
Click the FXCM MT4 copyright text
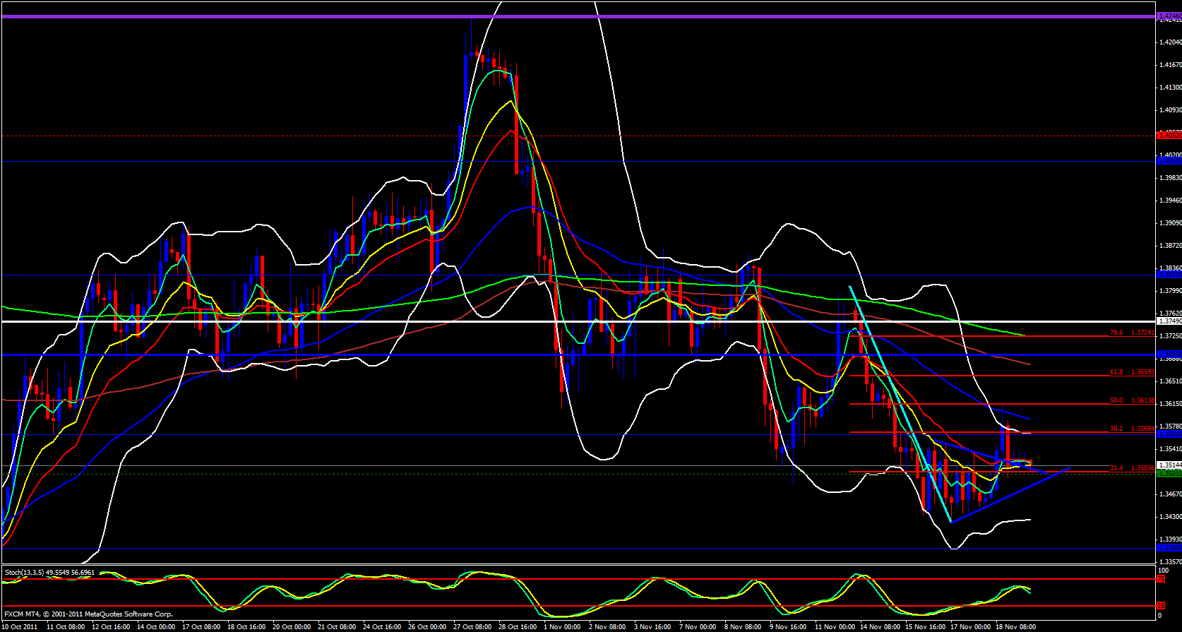[88, 614]
